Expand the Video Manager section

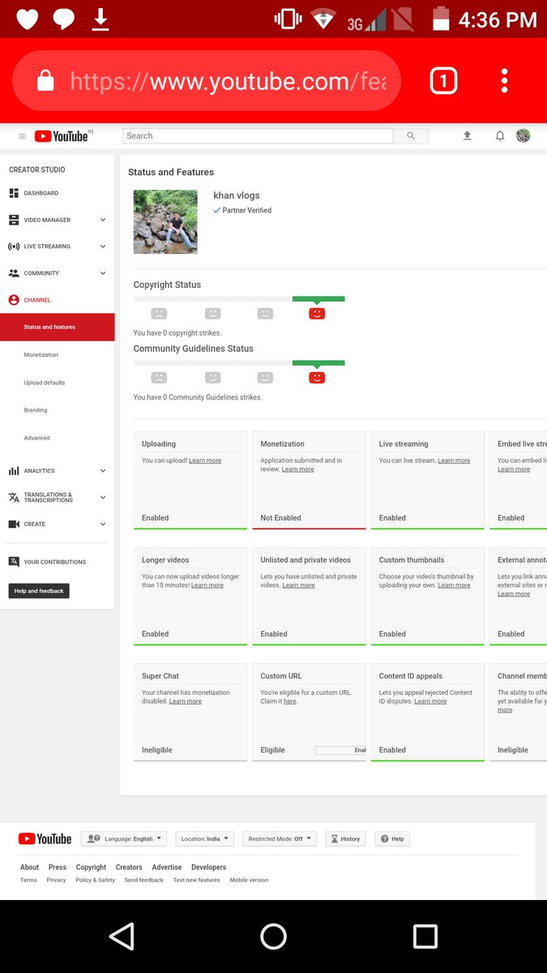coord(103,220)
